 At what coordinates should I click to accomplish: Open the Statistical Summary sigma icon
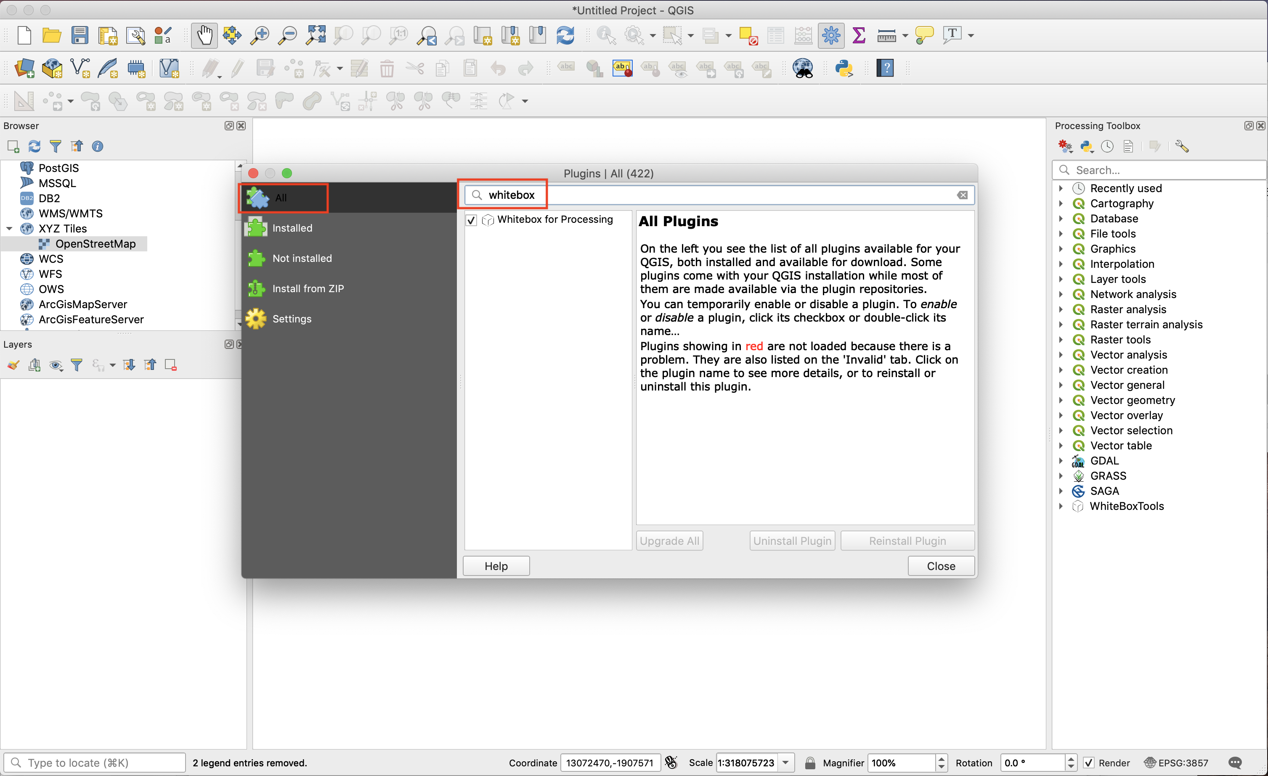coord(859,35)
